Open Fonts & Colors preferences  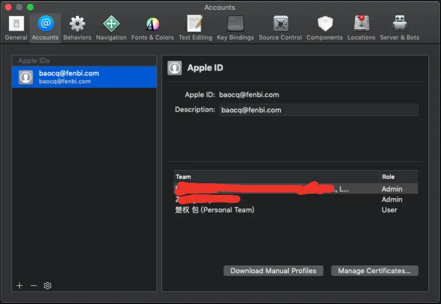[x=153, y=28]
